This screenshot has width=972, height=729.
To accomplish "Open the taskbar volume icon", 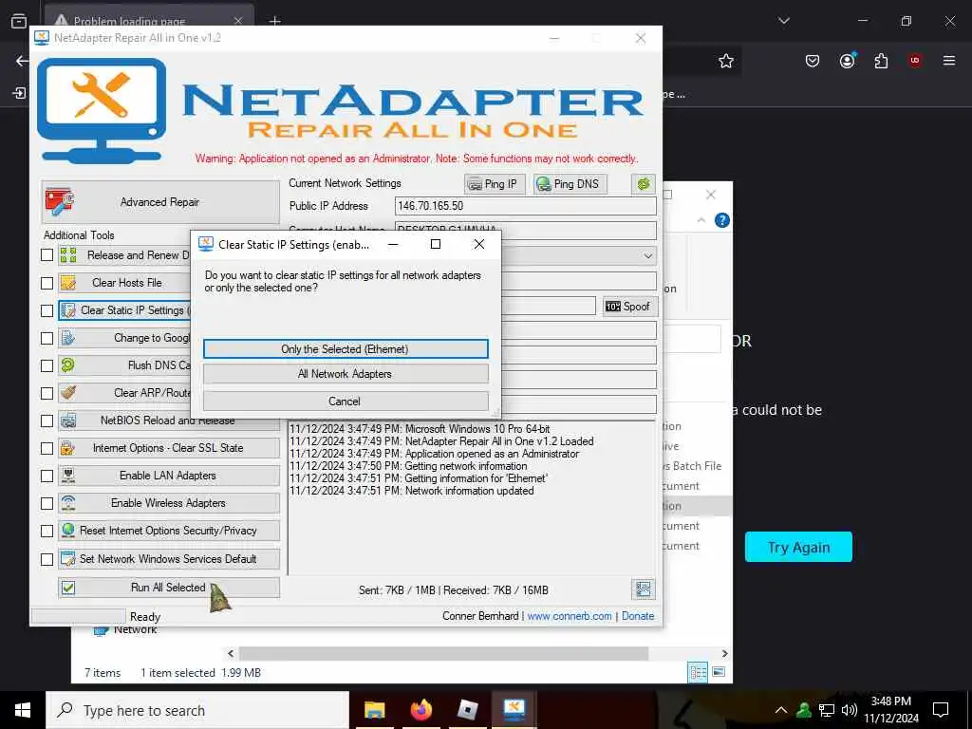I will [x=850, y=710].
